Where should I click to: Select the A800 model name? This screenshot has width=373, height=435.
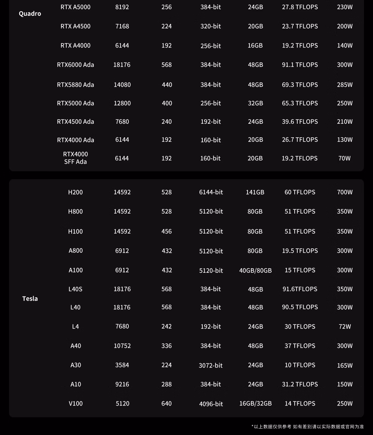(x=76, y=251)
